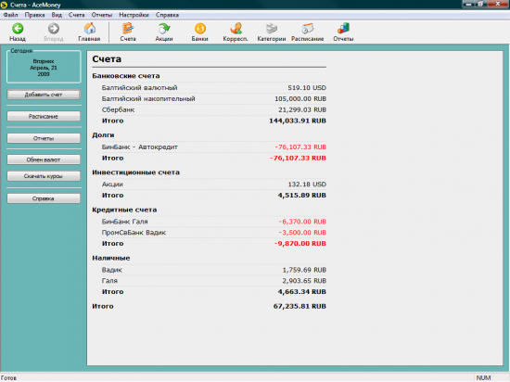The height and width of the screenshot is (382, 510).
Task: Open the Правка menu
Action: point(35,15)
